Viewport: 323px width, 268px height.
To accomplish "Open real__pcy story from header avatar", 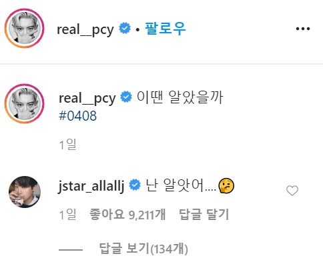I will 25,28.
